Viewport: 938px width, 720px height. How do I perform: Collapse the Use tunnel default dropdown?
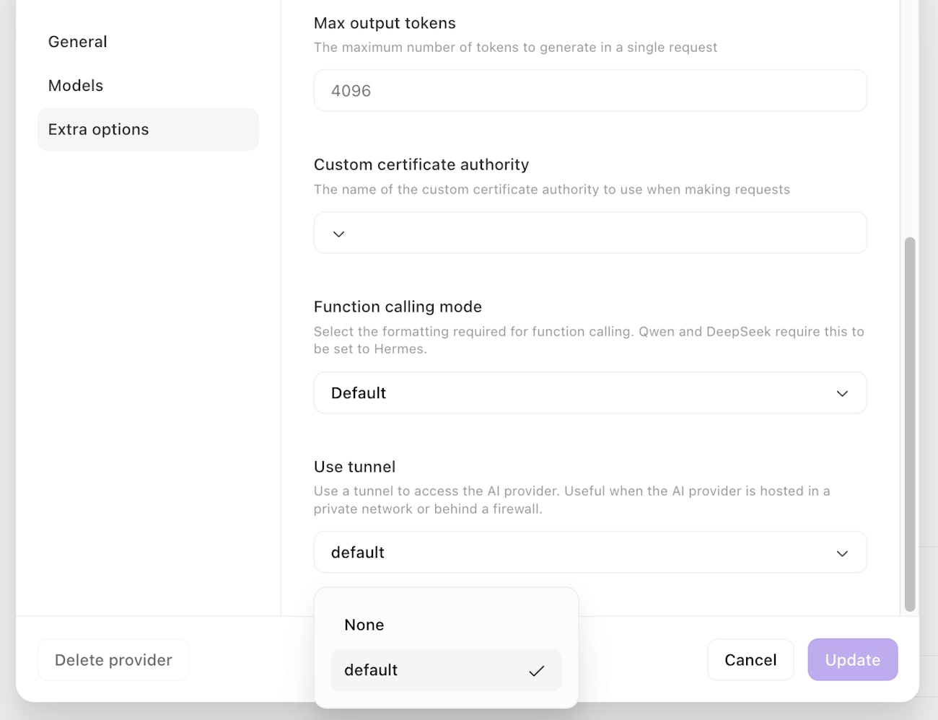pyautogui.click(x=589, y=553)
